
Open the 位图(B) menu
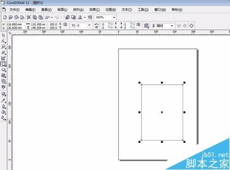111,10
